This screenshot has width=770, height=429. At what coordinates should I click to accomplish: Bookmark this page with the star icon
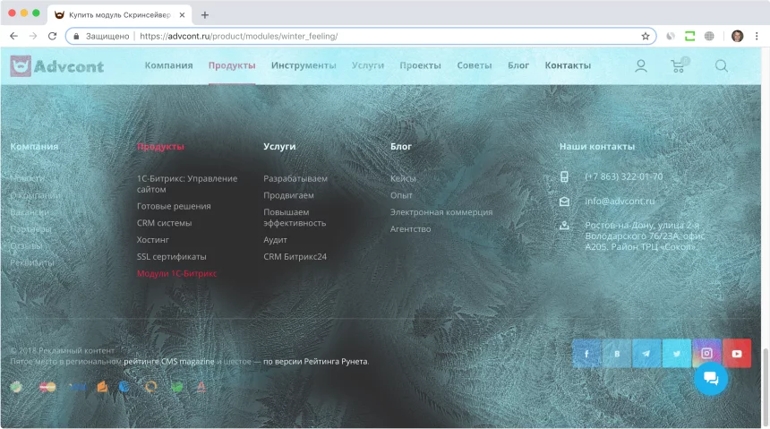click(645, 36)
